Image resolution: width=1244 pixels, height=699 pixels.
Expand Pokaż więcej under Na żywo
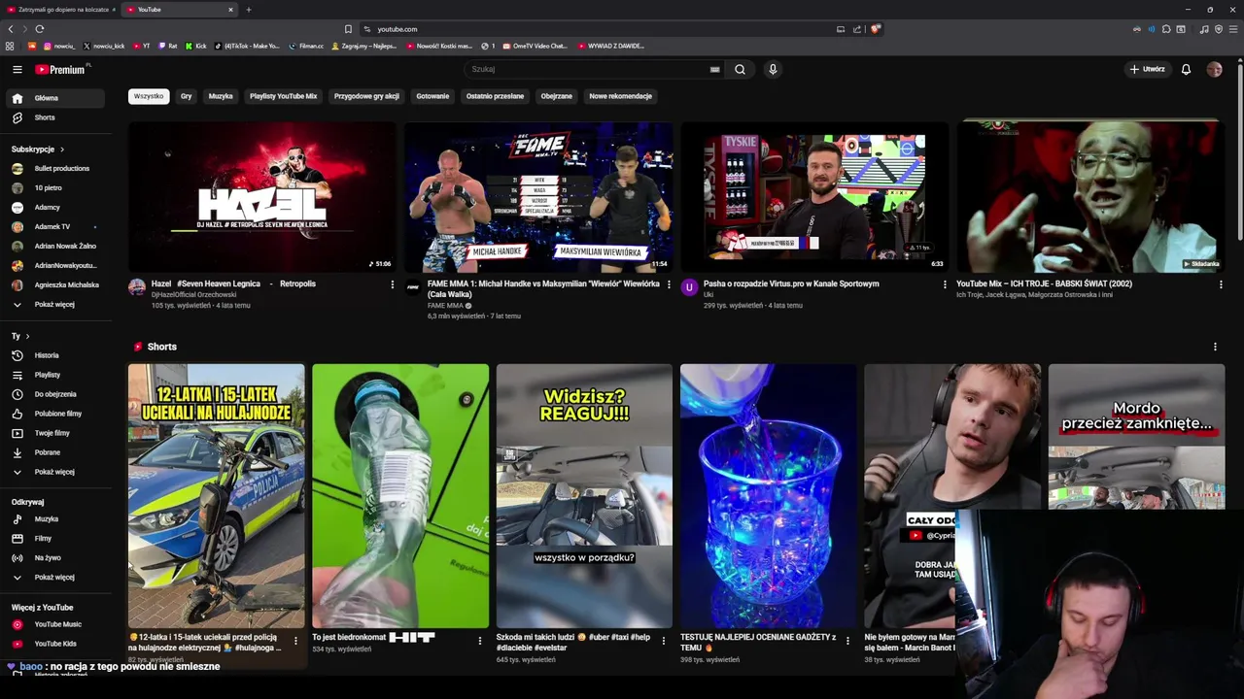[55, 578]
